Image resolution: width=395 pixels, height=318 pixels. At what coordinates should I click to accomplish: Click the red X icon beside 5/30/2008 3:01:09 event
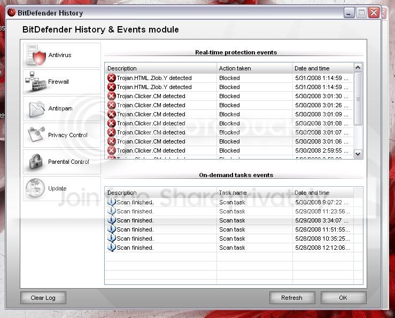(111, 114)
